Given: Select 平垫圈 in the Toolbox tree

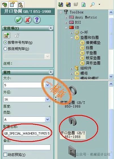Looking at the screenshot, I should pyautogui.click(x=91, y=53).
